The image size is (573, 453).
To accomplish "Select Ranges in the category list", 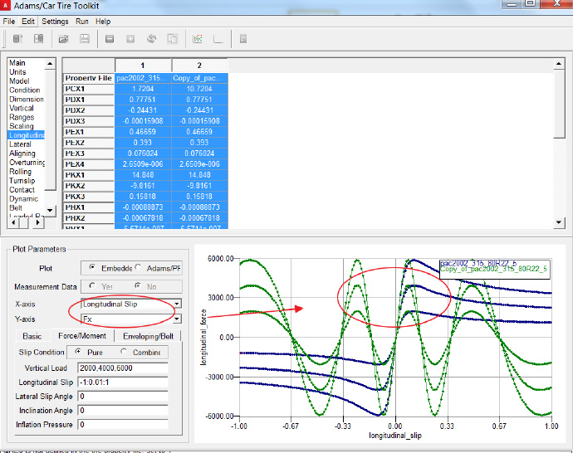I will point(22,117).
